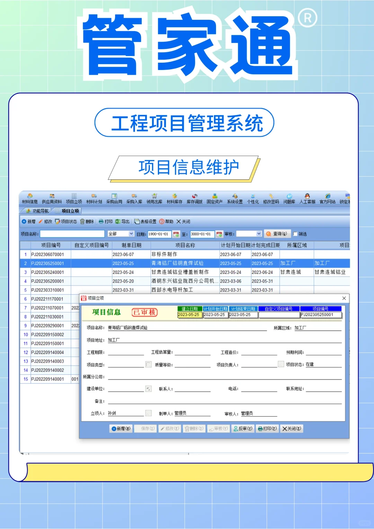
Task: Select row 西部水电导杆加工
Action: click(x=185, y=290)
